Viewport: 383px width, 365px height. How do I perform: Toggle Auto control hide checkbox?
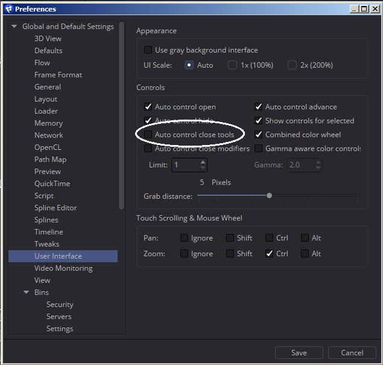[148, 120]
